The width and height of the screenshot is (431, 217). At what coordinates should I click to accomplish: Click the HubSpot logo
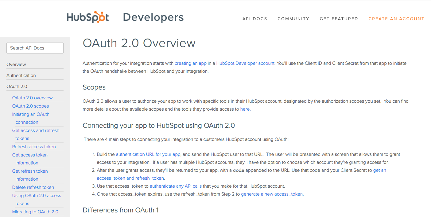[88, 17]
